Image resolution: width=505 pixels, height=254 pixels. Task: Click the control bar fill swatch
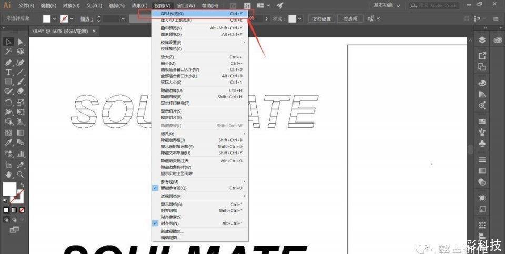click(x=47, y=19)
